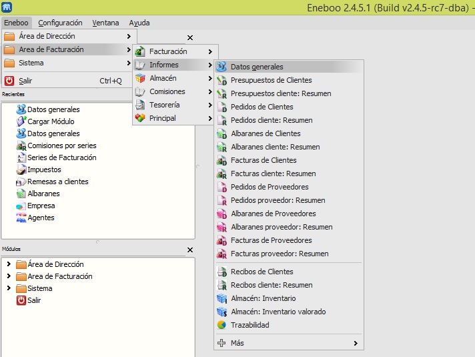Viewport: 475px width, 357px height.
Task: Expand the Más submenu arrow
Action: 356,343
